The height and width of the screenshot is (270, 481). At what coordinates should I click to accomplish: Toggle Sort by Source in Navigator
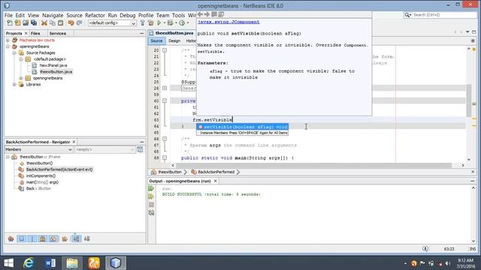(87, 238)
